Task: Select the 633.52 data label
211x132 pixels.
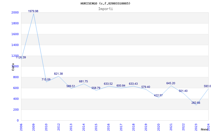Action: click(x=108, y=84)
